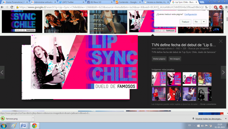Open the Chrome menu hamburger icon
The image size is (228, 129).
click(226, 7)
